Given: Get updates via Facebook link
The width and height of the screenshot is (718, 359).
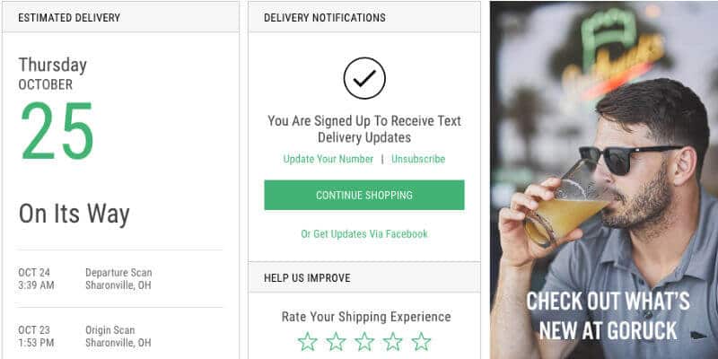Looking at the screenshot, I should (x=364, y=234).
